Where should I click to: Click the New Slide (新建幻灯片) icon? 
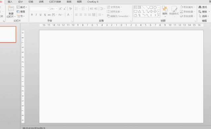(11, 9)
